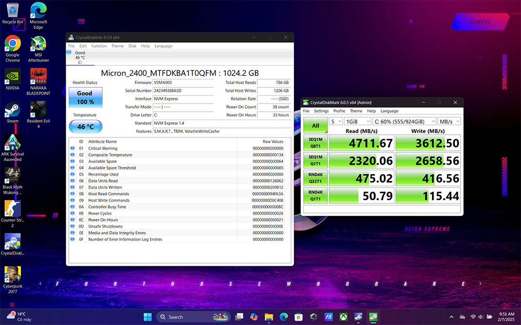Open the Function menu in CrystalDiskInfo

click(x=99, y=46)
